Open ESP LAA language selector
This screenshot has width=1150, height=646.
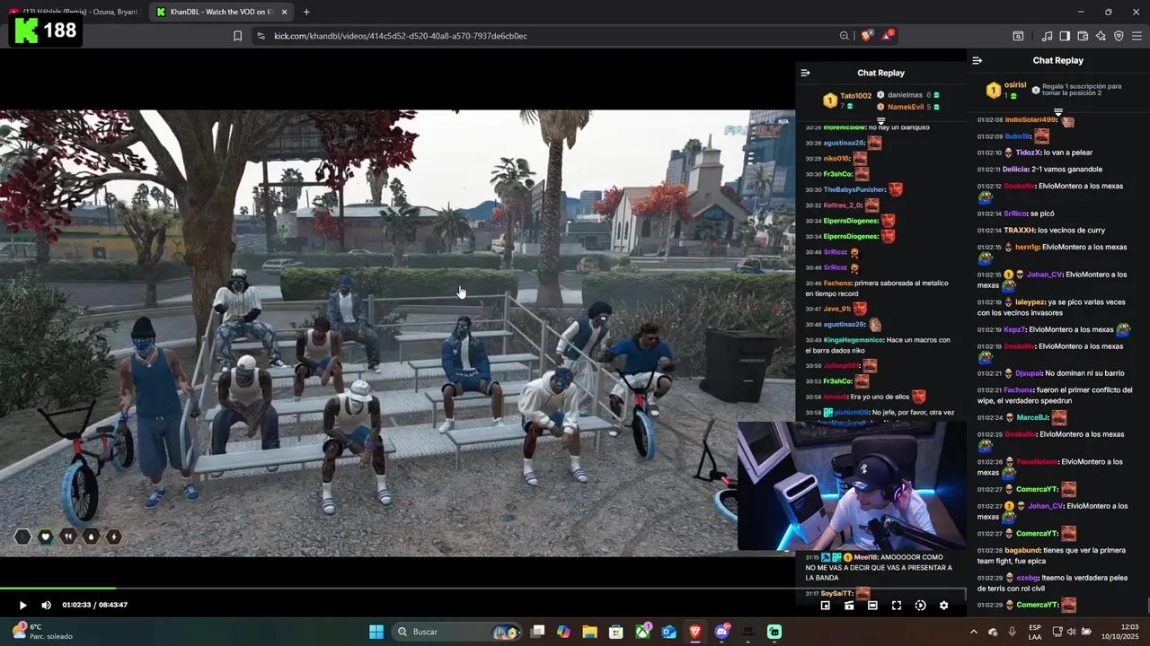1035,632
